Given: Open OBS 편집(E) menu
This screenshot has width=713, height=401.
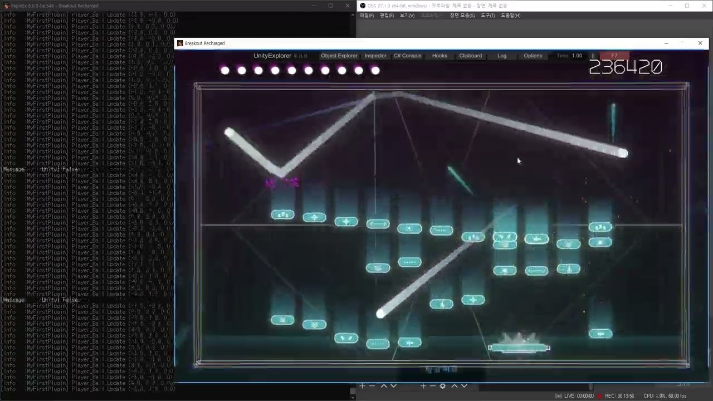Looking at the screenshot, I should (x=387, y=16).
